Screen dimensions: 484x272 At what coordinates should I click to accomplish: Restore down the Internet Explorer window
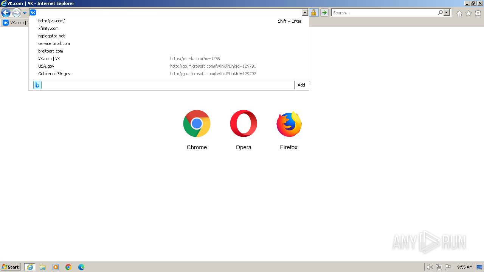473,3
